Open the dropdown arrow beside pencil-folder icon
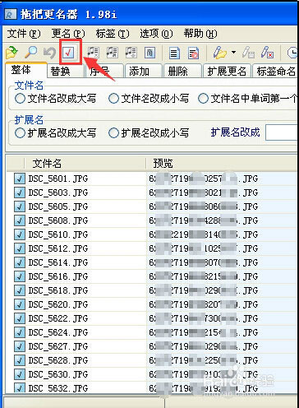The image size is (299, 408). [x=233, y=52]
